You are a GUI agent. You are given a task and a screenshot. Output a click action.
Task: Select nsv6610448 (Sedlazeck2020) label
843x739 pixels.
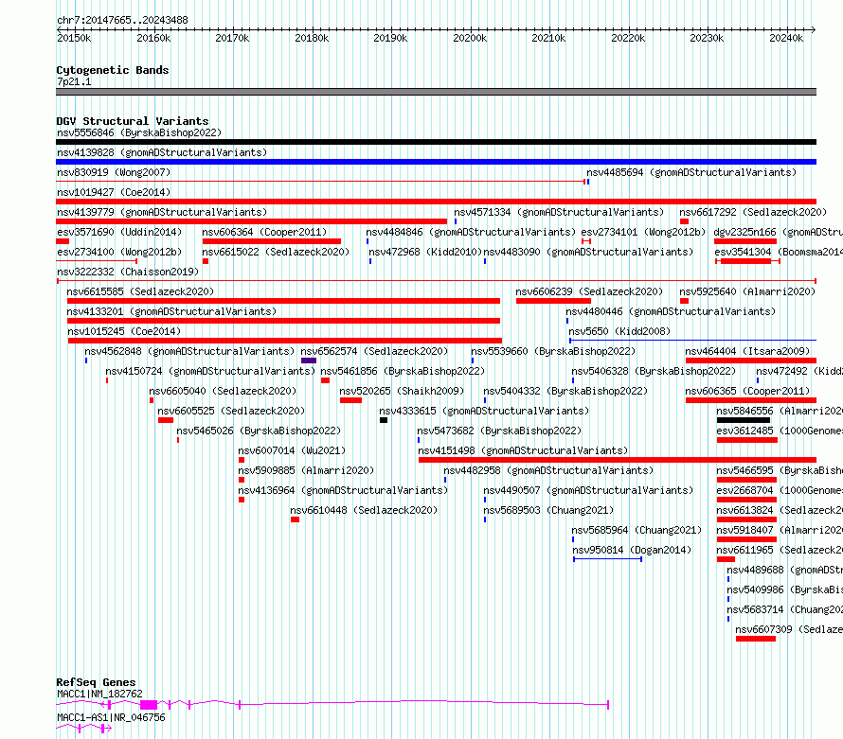tap(364, 510)
